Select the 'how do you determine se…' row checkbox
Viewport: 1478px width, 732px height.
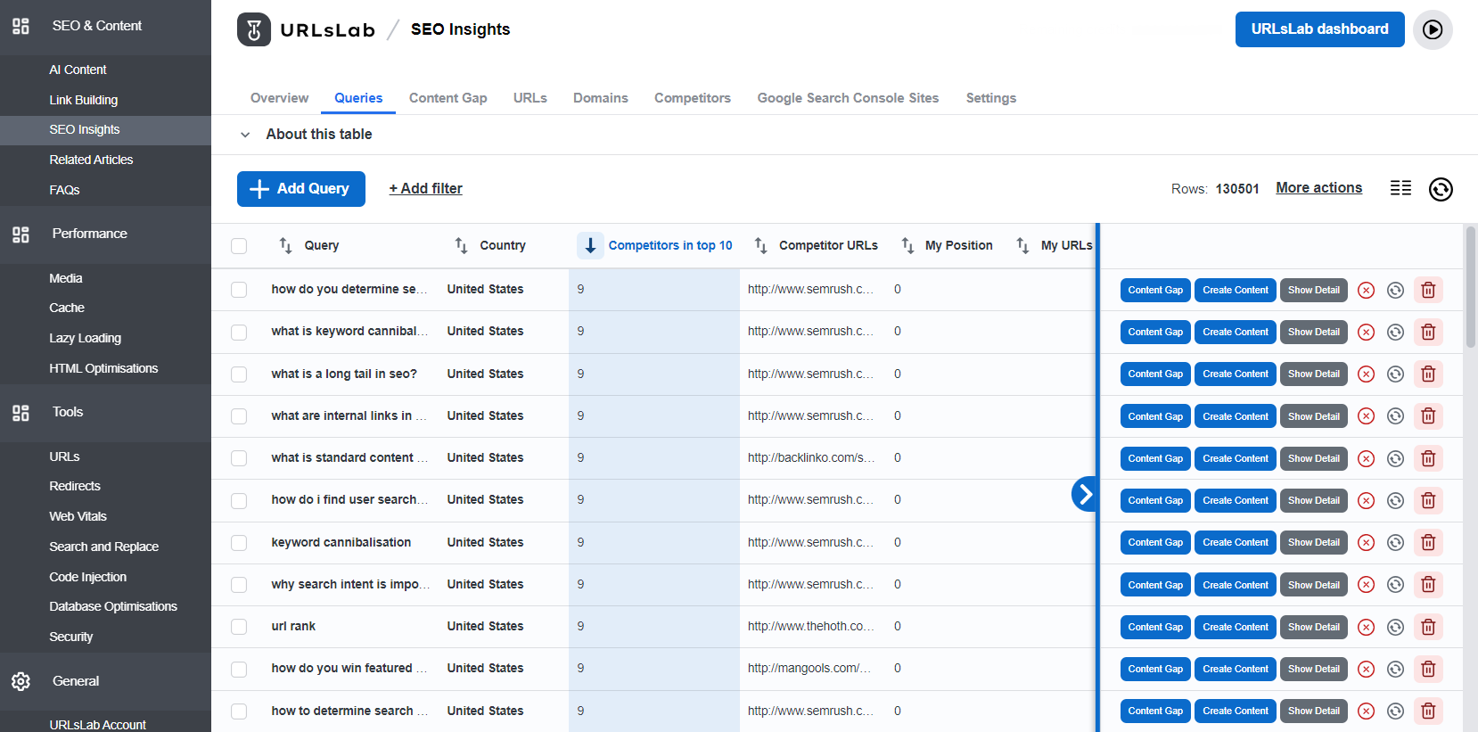click(239, 290)
